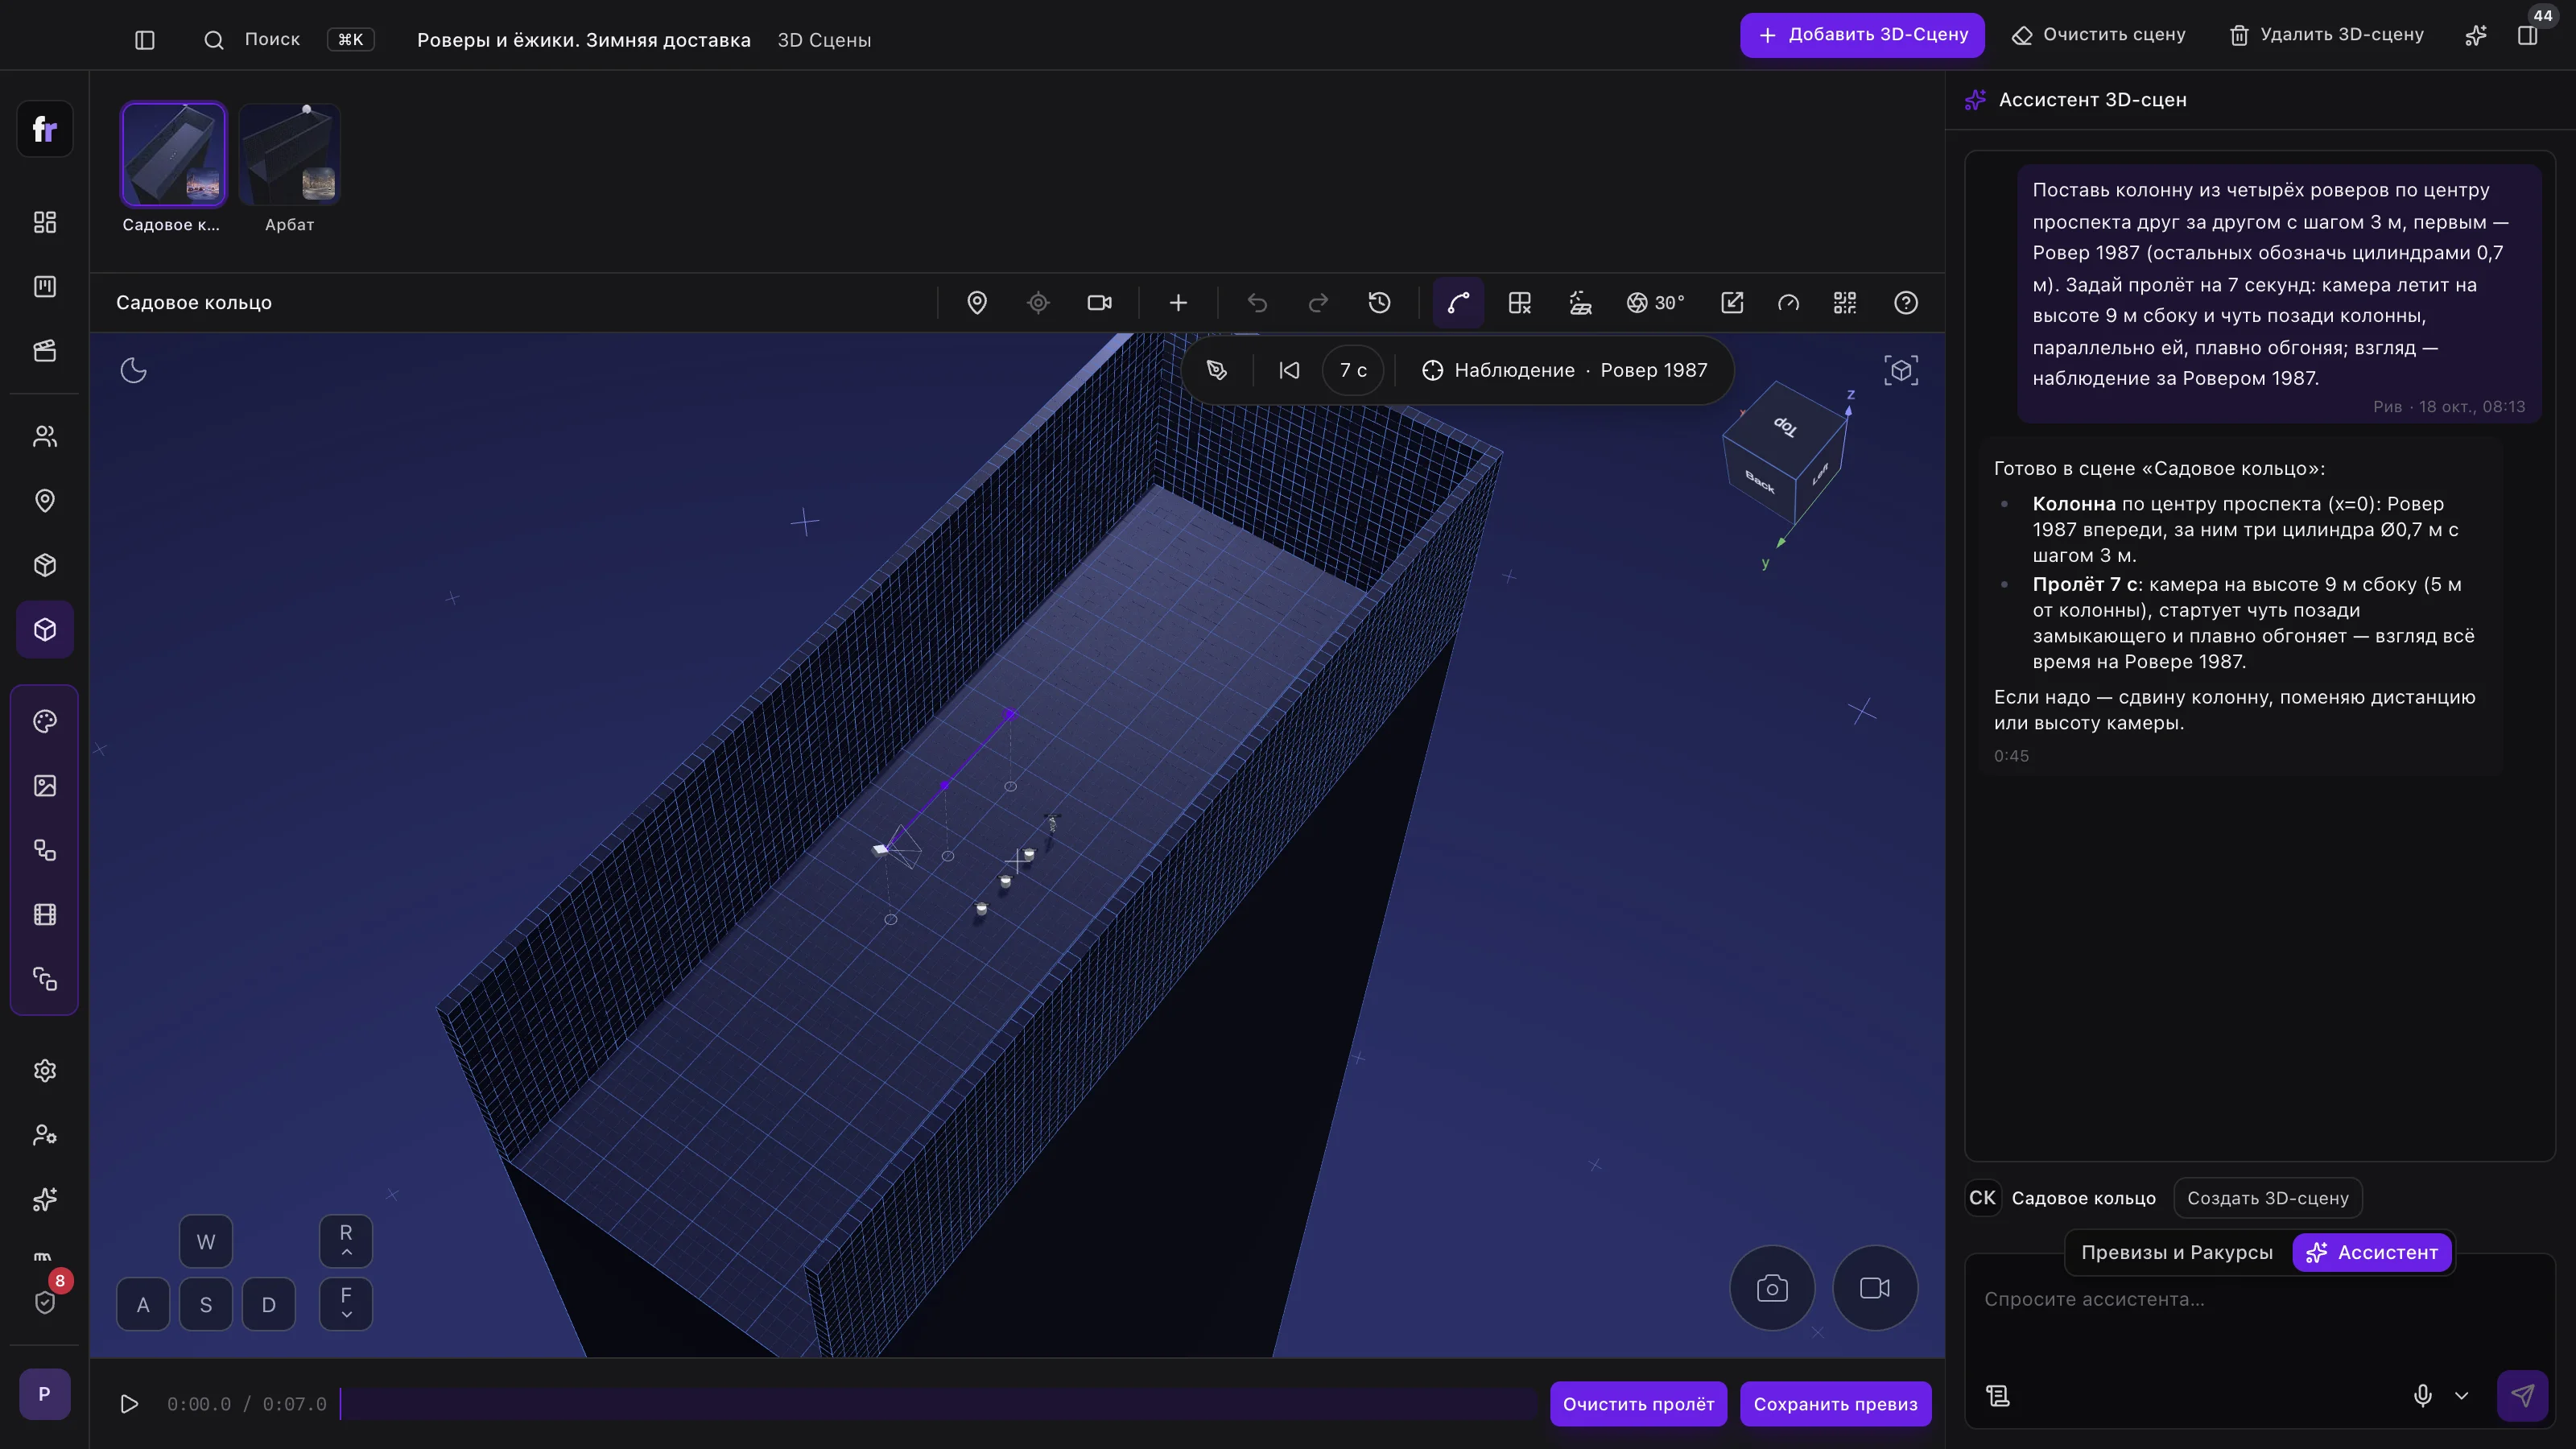Click the flythrough timeline progress bar
This screenshot has height=1449, width=2576.
[x=938, y=1404]
